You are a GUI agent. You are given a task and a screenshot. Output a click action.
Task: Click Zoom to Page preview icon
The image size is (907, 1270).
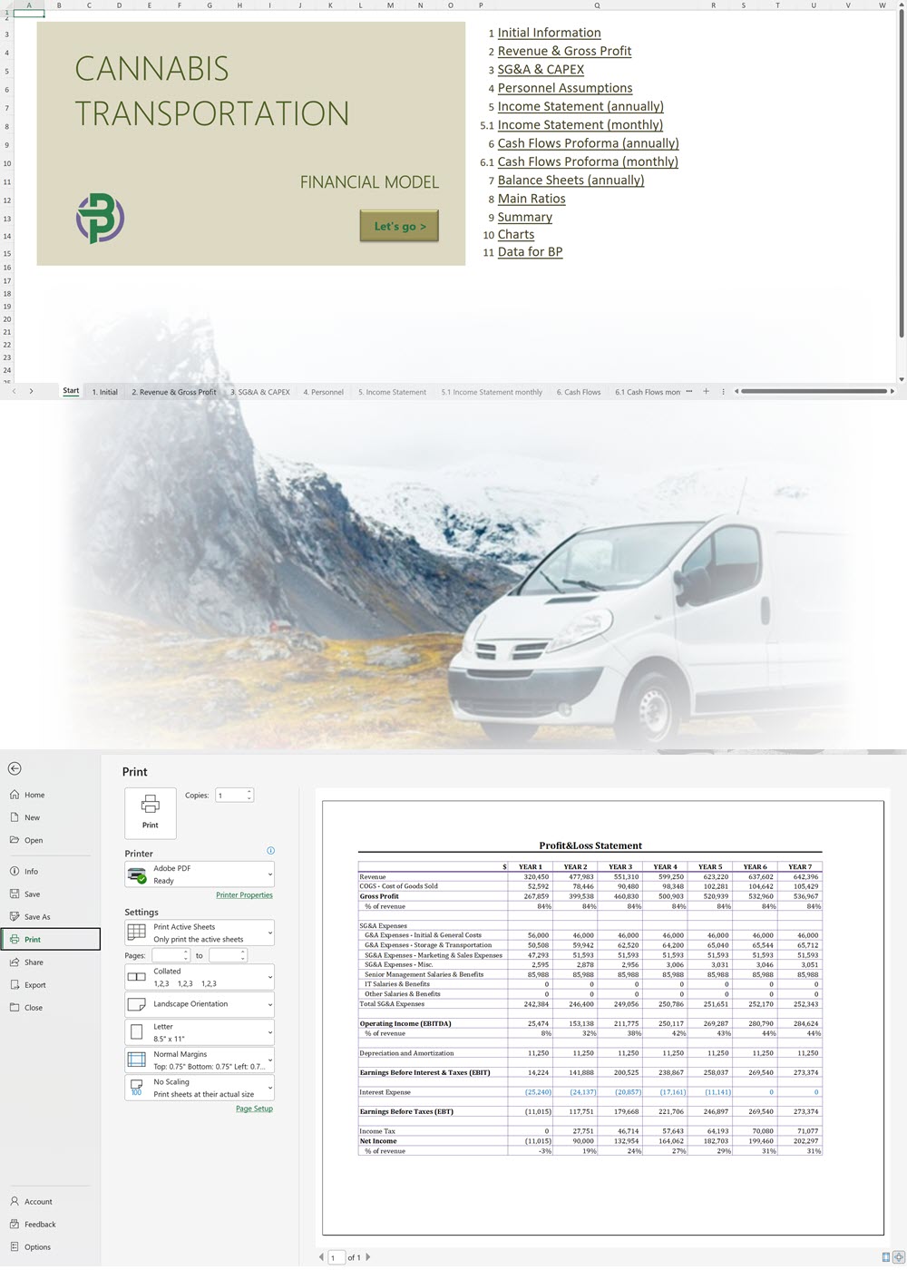coord(898,1257)
